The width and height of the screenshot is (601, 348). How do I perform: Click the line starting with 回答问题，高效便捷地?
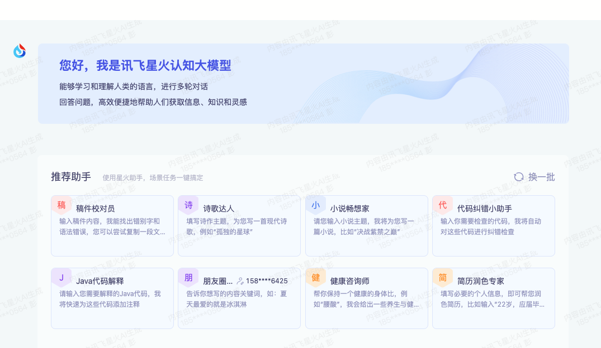pyautogui.click(x=153, y=102)
